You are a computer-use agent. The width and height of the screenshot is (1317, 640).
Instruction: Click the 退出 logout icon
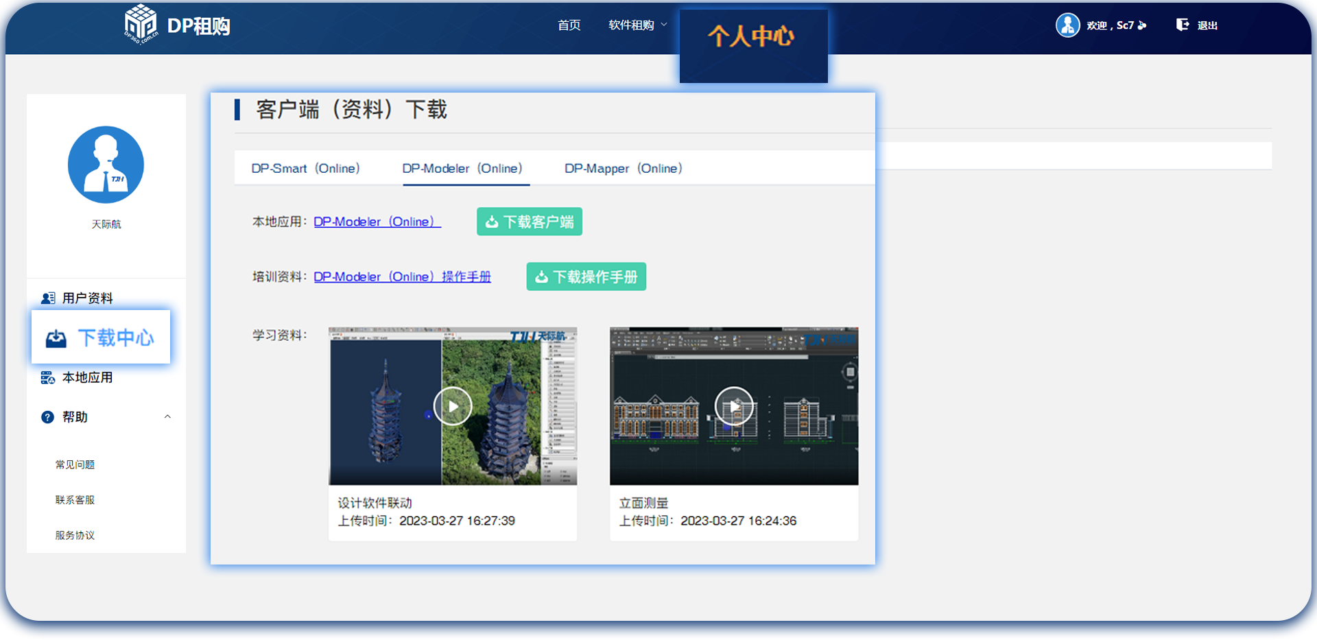pyautogui.click(x=1182, y=25)
